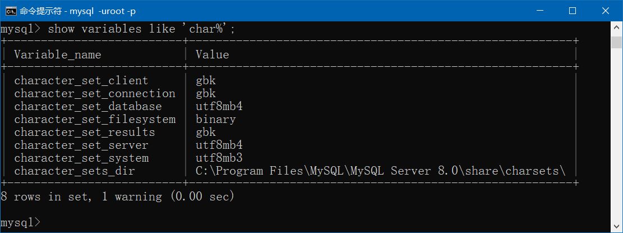Click the character_set_server row name

point(81,145)
